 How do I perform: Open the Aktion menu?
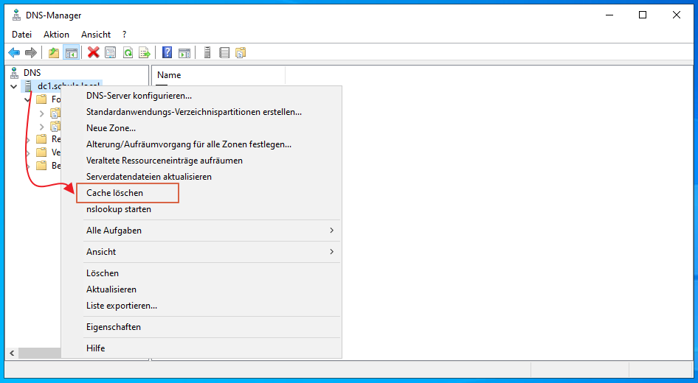coord(56,34)
